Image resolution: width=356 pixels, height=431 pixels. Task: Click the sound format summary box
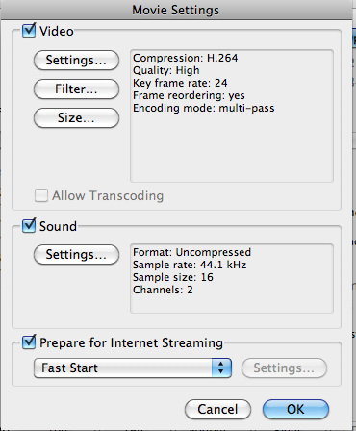(232, 278)
